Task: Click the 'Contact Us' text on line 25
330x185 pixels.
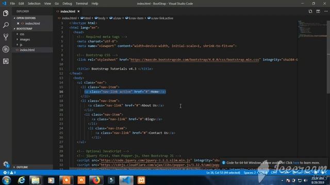Action: tap(158, 133)
